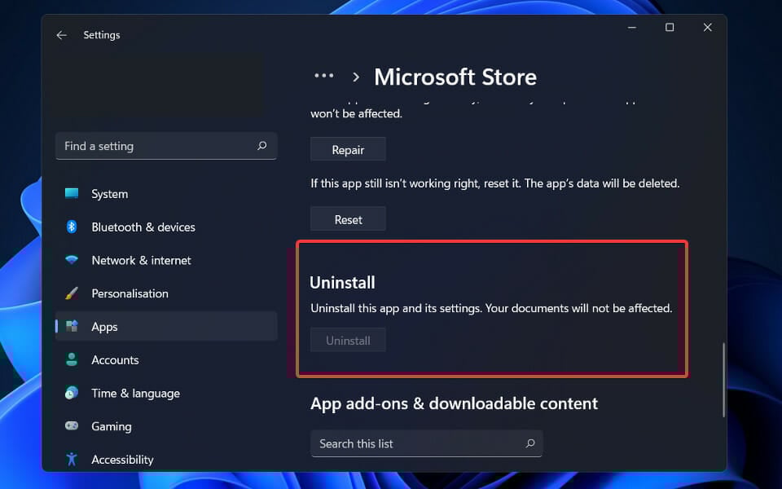Click the Microsoft Store page title
The image size is (782, 489).
click(455, 77)
